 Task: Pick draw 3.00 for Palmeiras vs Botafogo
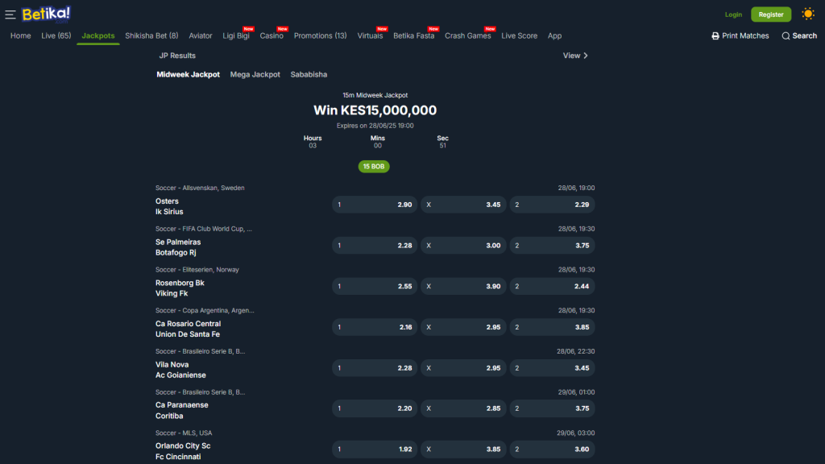pyautogui.click(x=463, y=245)
